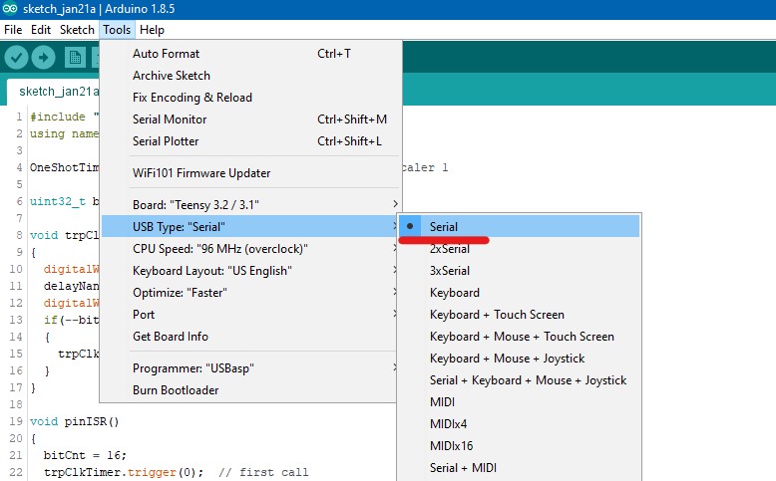Viewport: 776px width, 481px height.
Task: Expand the Programmer: USBasp submenu
Action: 250,368
